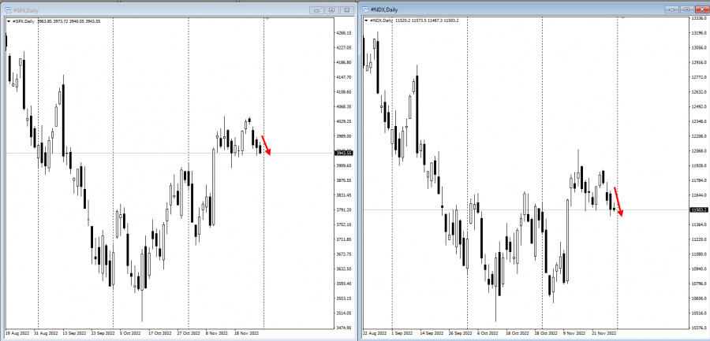
Task: Click the 4108.60 price on SPX scale
Action: pos(345,92)
